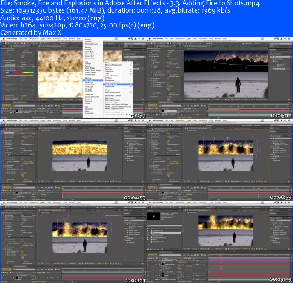Click the Apple logo in the 00:09:49 frame

click(149, 202)
